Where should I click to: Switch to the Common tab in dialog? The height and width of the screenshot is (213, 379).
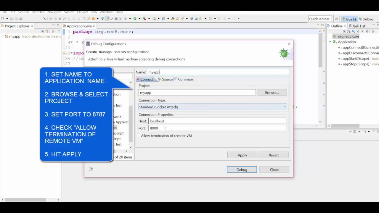tap(184, 79)
